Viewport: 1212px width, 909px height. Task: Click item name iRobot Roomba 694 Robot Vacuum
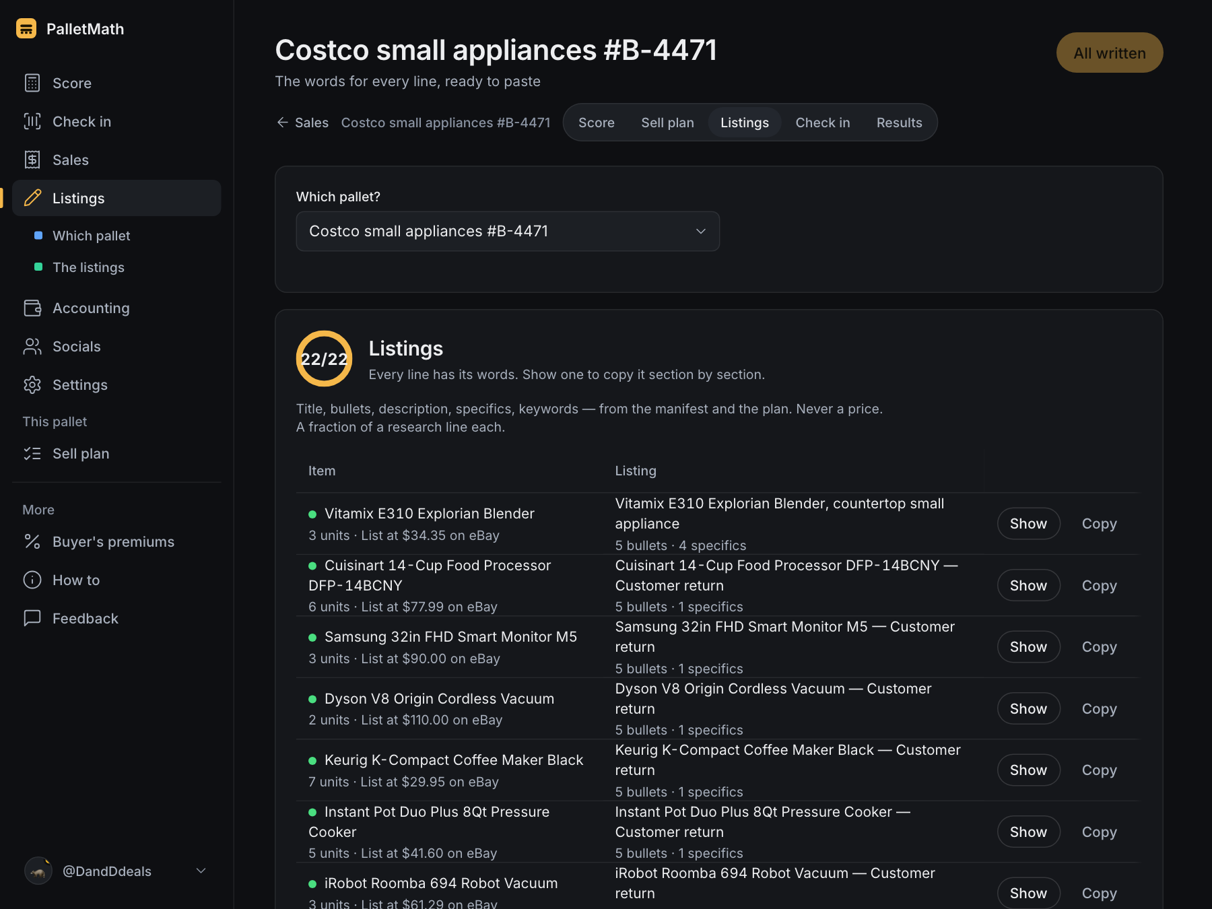point(441,883)
